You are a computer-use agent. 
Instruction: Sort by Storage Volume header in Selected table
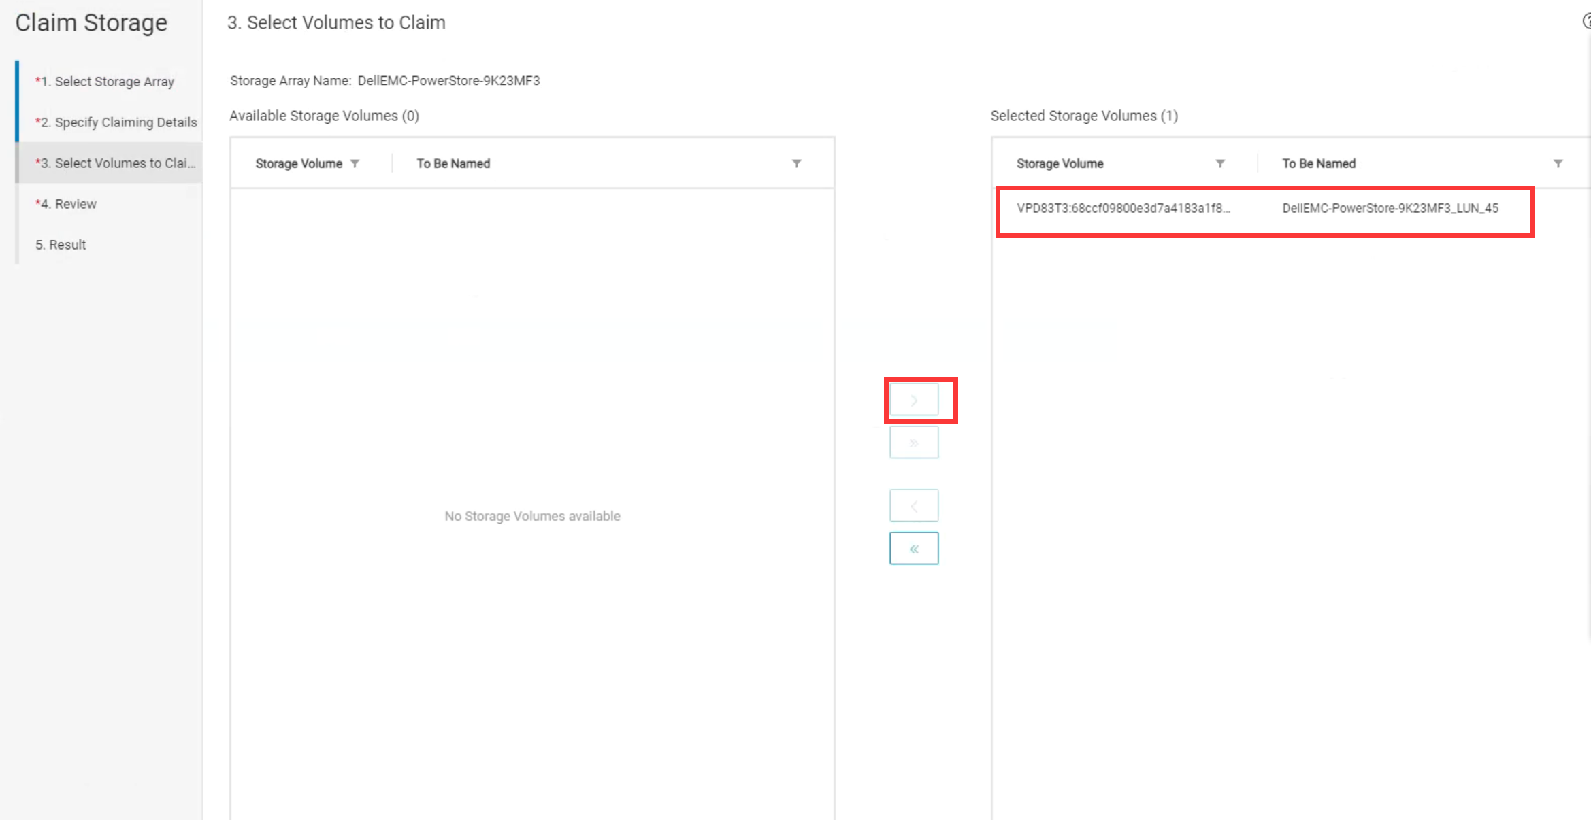point(1060,163)
